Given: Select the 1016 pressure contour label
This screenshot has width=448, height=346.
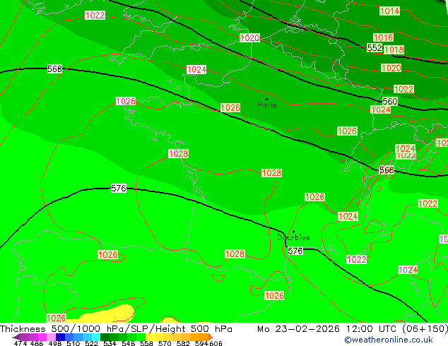Looking at the screenshot, I should click(x=383, y=37).
